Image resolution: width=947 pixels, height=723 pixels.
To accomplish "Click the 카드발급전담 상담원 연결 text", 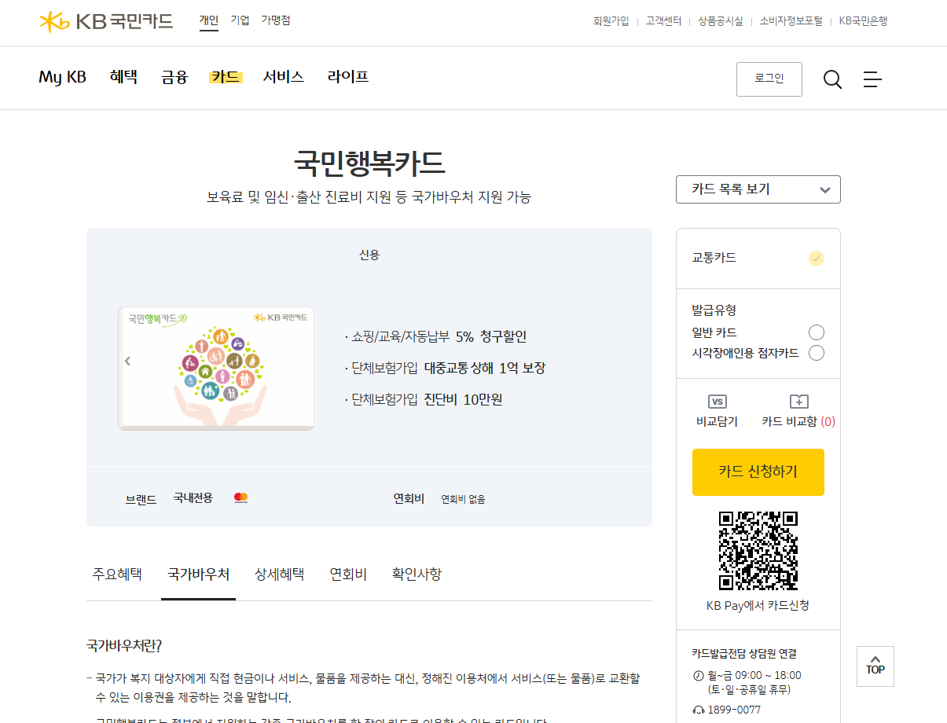I will click(x=744, y=653).
